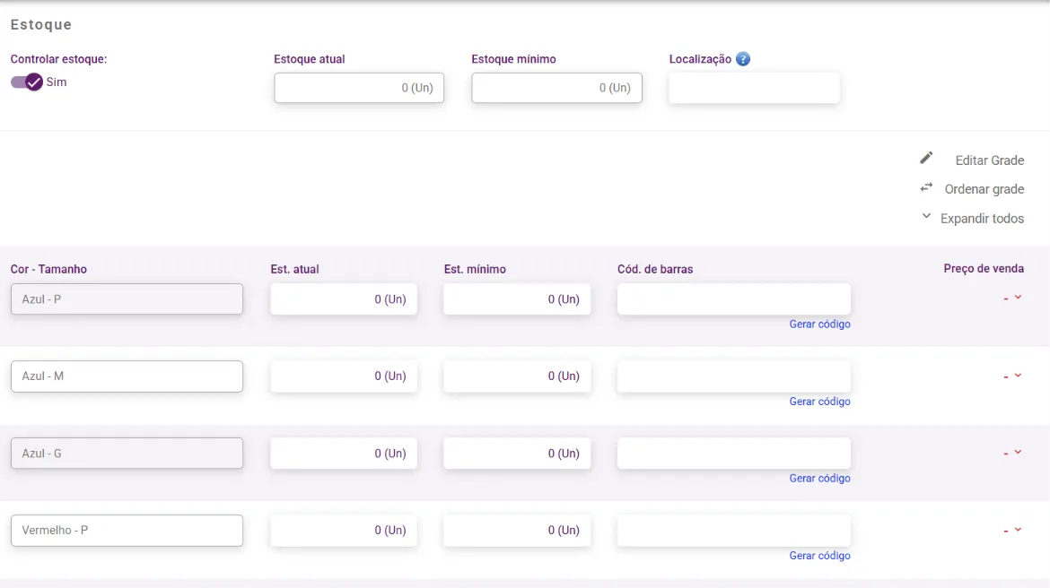Viewport: 1050px width, 588px height.
Task: Click the Preço de venda column header
Action: click(x=984, y=268)
